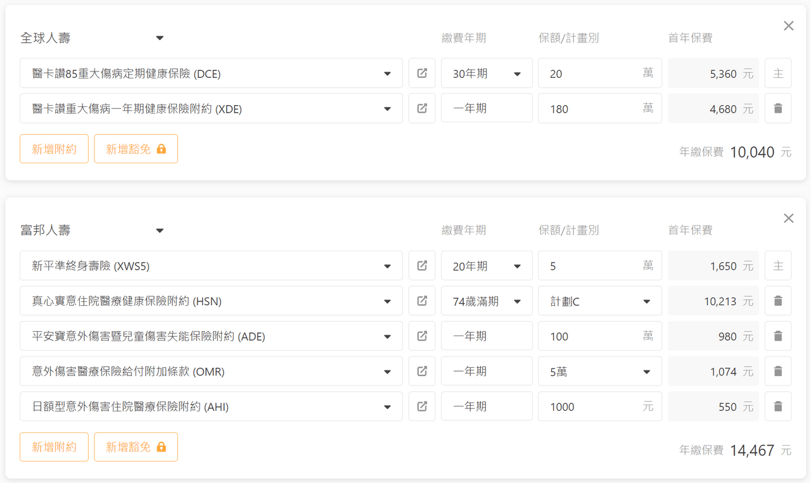Close the 富邦人壽 policy card
Viewport: 811px width, 483px height.
coord(788,218)
